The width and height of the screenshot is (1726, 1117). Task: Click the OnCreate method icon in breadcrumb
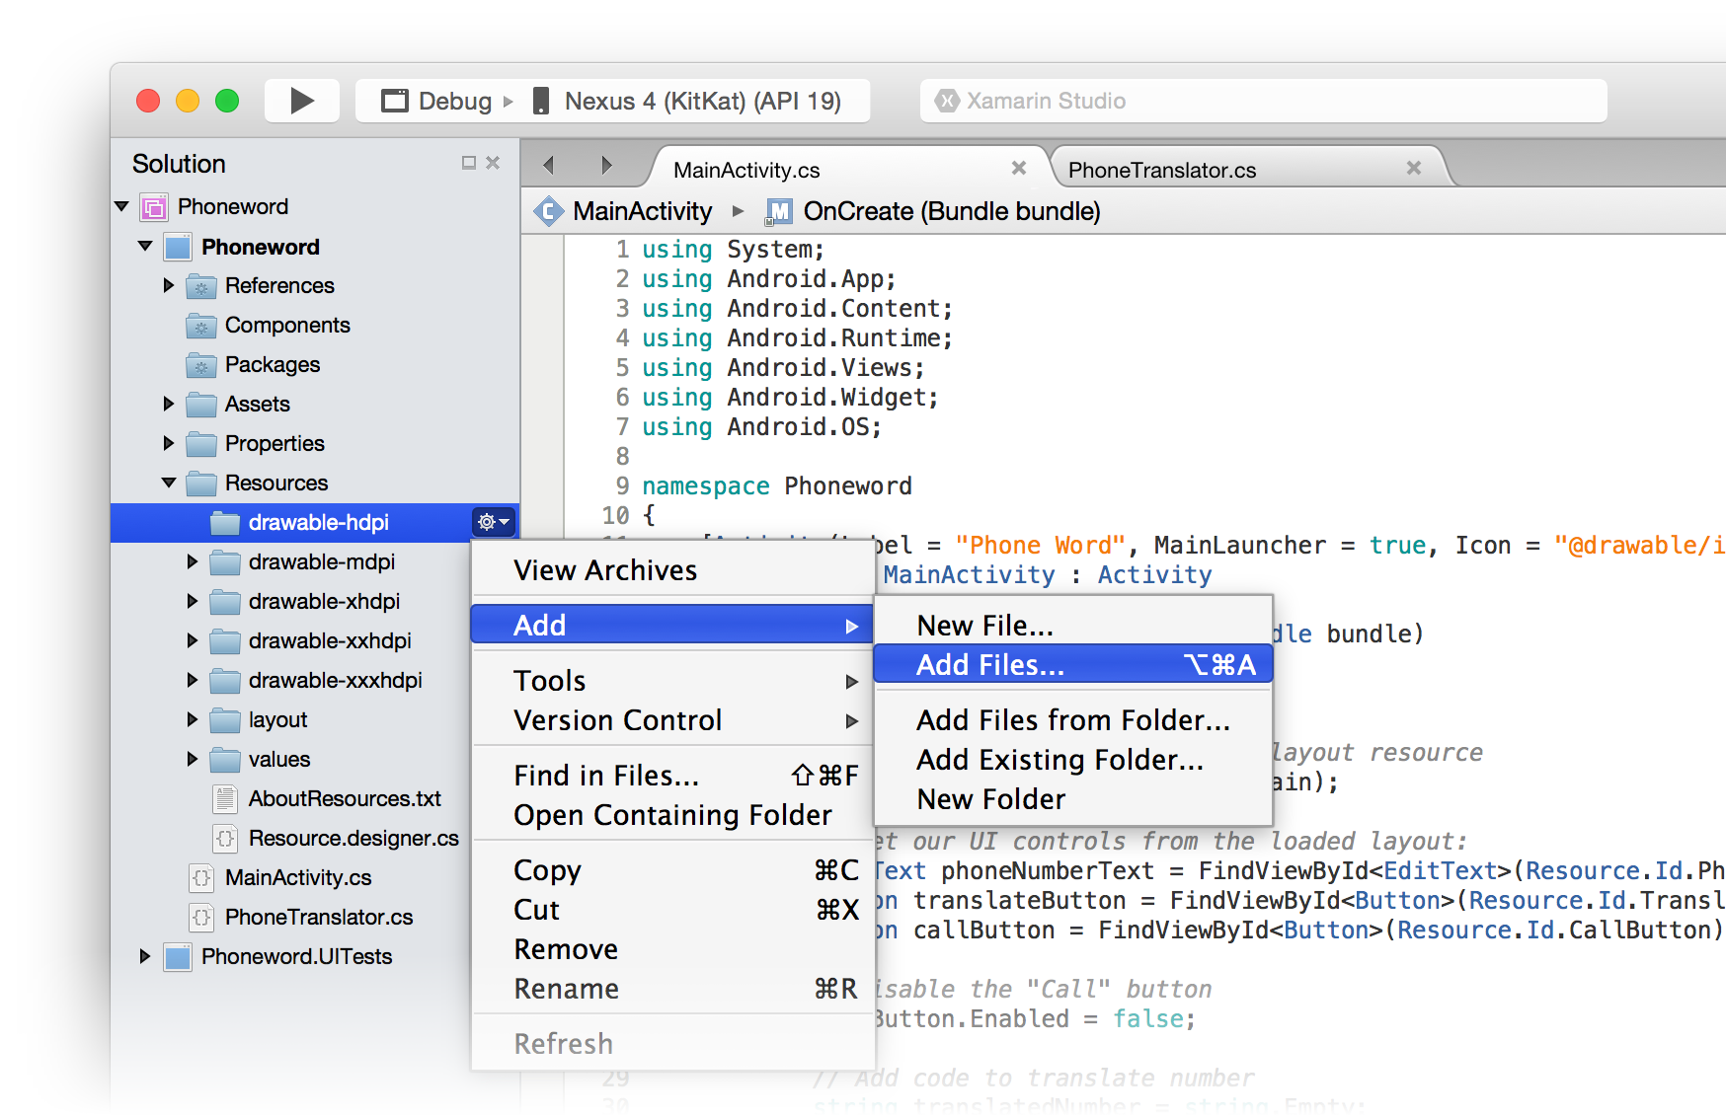(x=779, y=211)
